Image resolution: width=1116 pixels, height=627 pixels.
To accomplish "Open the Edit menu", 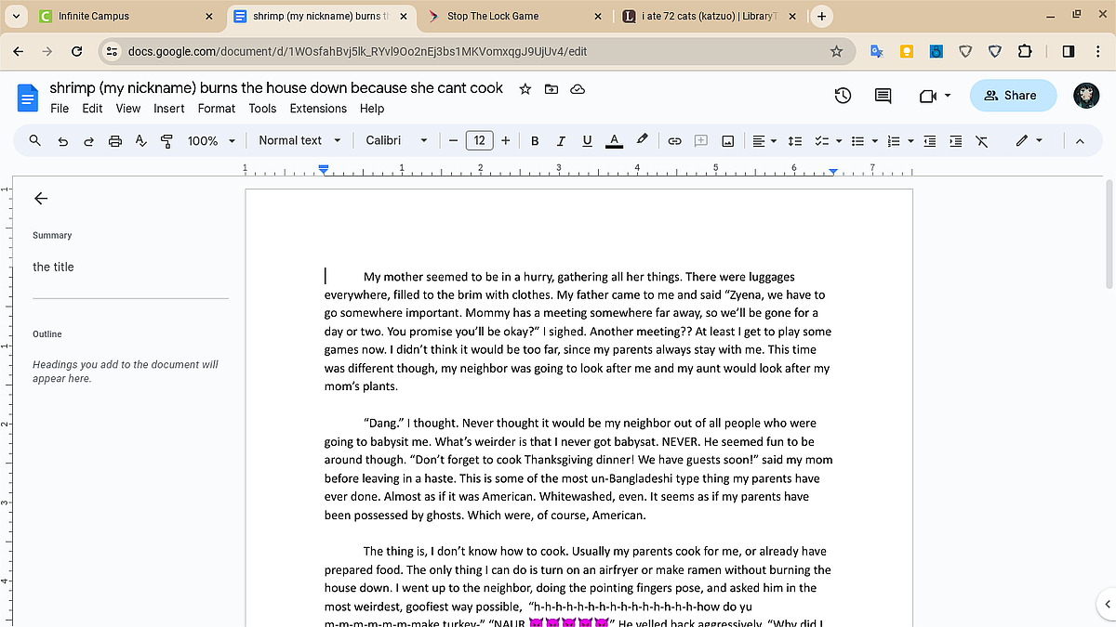I will point(92,109).
